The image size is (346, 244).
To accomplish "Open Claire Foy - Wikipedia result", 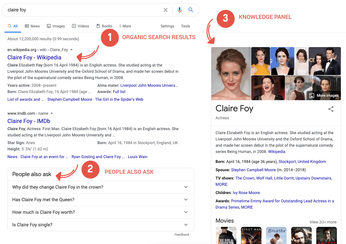I will (x=34, y=57).
